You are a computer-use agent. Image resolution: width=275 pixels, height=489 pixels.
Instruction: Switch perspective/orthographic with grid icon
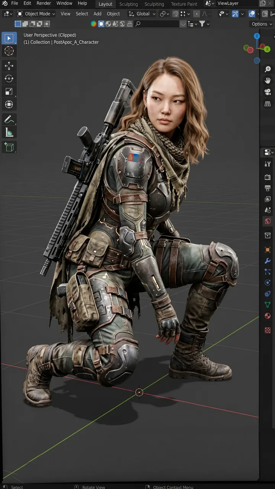(268, 104)
